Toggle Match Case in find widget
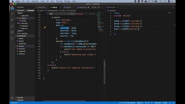Viewport: 185px width, 104px height. pyautogui.click(x=69, y=14)
